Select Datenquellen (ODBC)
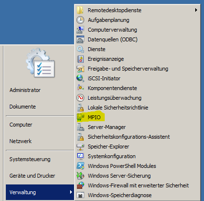 pyautogui.click(x=137, y=39)
